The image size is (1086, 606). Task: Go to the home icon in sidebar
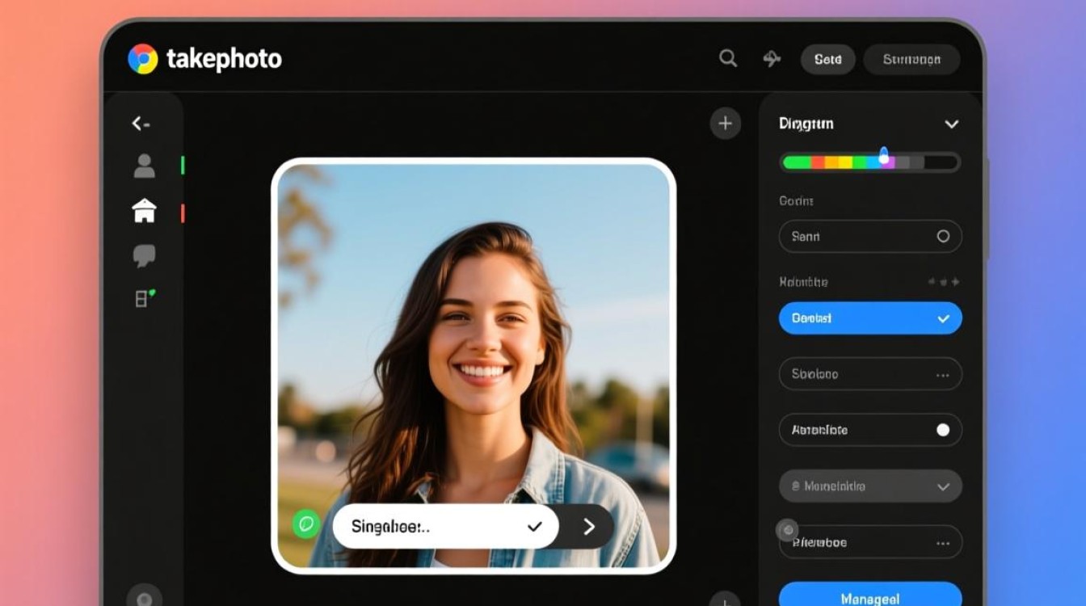pos(144,211)
